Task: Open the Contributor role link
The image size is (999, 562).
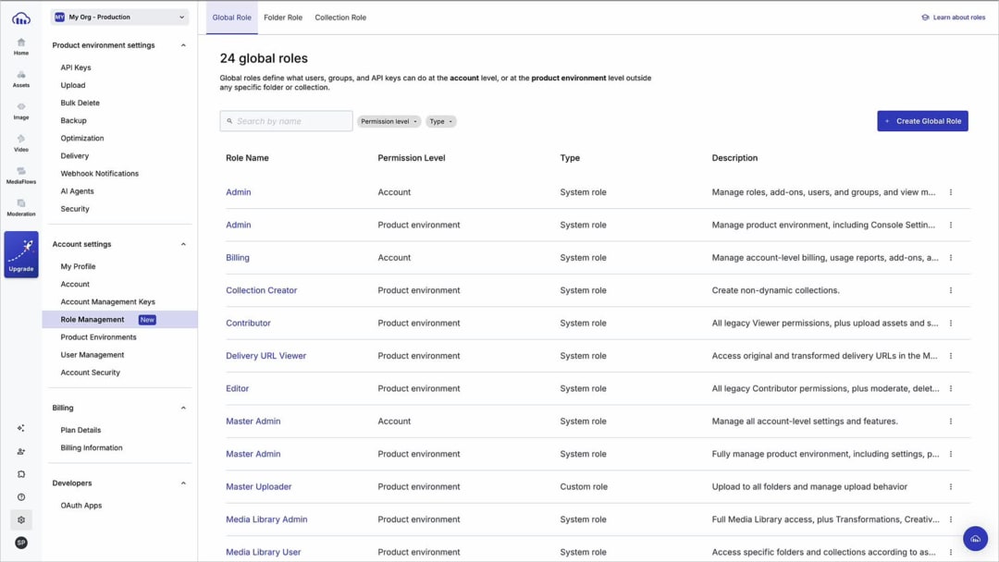Action: coord(248,324)
